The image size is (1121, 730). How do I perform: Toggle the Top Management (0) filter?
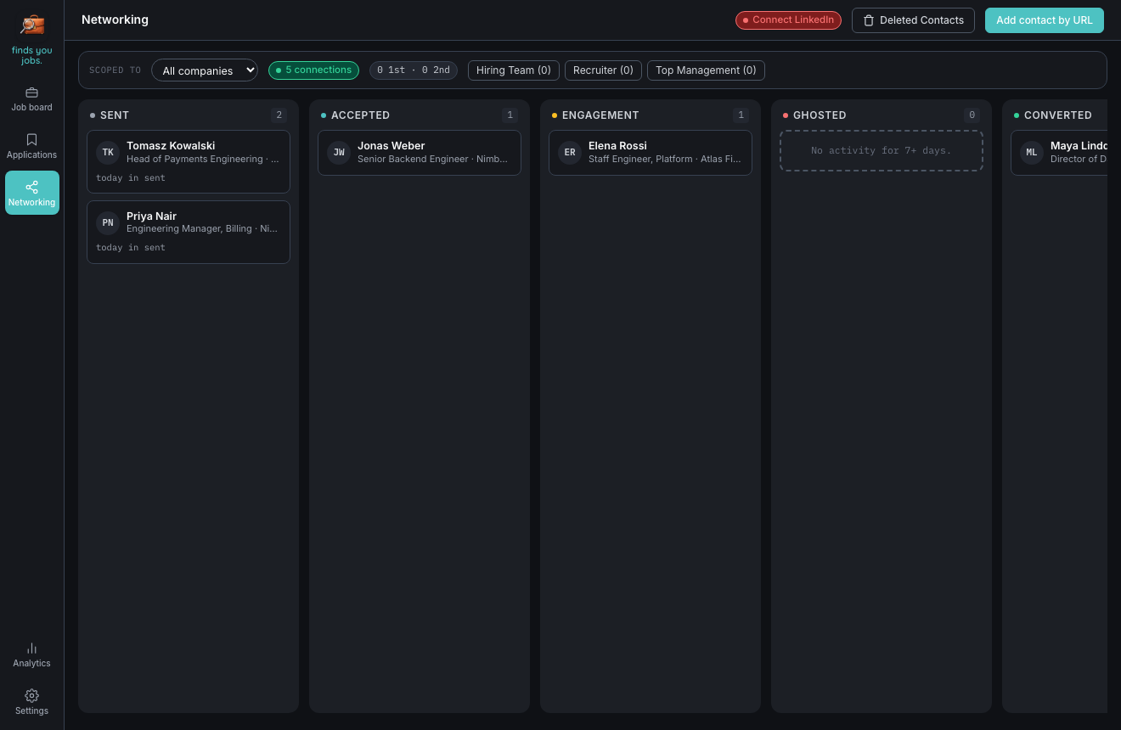coord(706,70)
